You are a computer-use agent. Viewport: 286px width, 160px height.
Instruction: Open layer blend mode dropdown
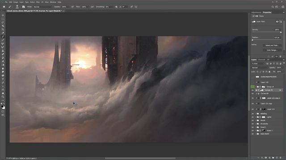click(260, 68)
